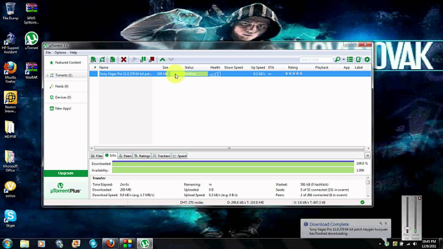
Task: Click the Availability bar
Action: pos(233,170)
